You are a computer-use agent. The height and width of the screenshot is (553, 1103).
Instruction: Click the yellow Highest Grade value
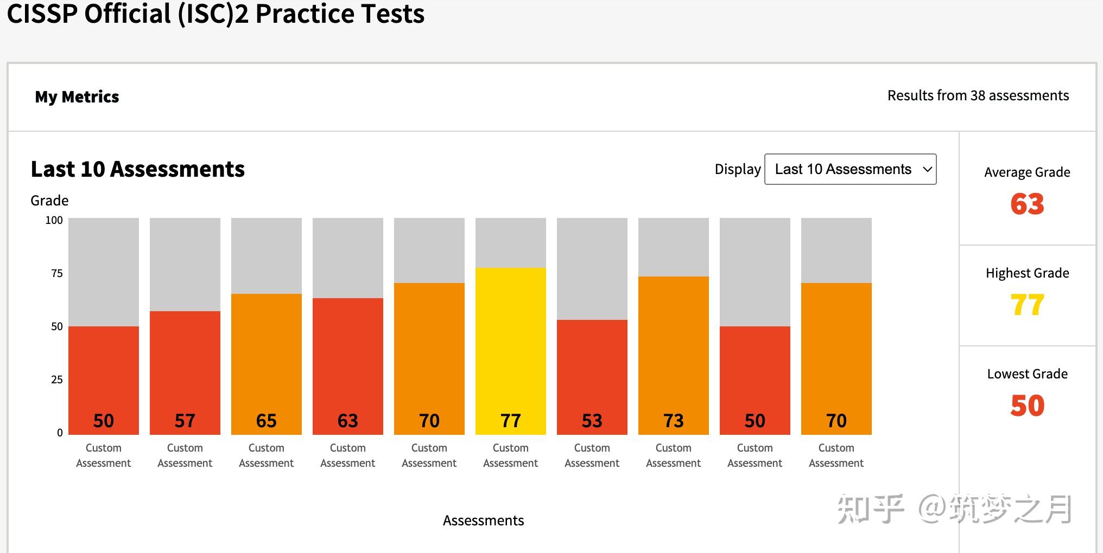coord(1027,305)
